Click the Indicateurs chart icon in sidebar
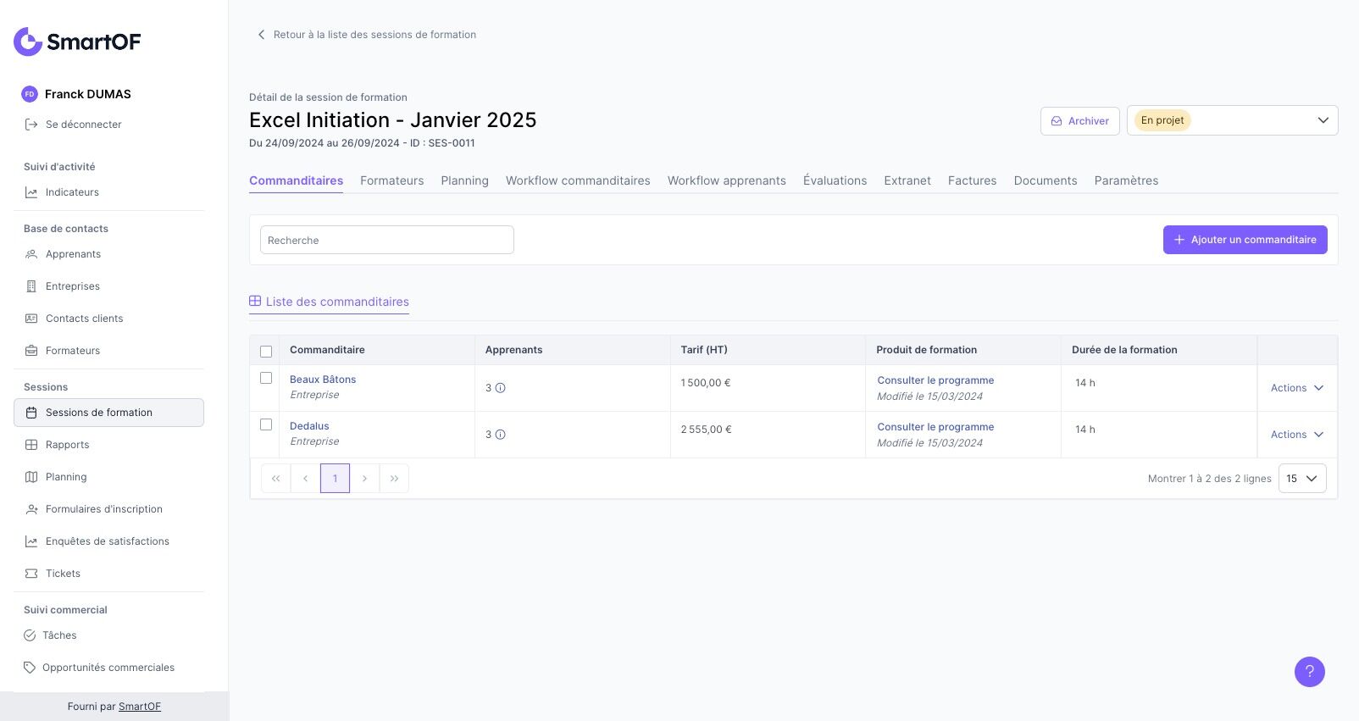 point(31,192)
